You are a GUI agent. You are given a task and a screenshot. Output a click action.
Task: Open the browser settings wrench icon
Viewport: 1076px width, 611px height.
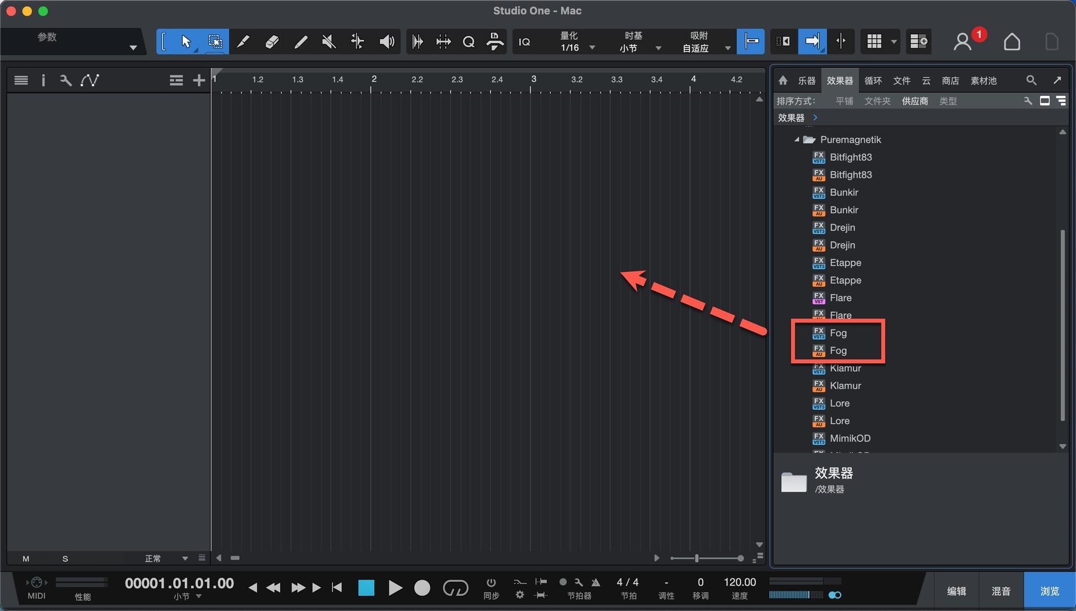click(x=1028, y=101)
